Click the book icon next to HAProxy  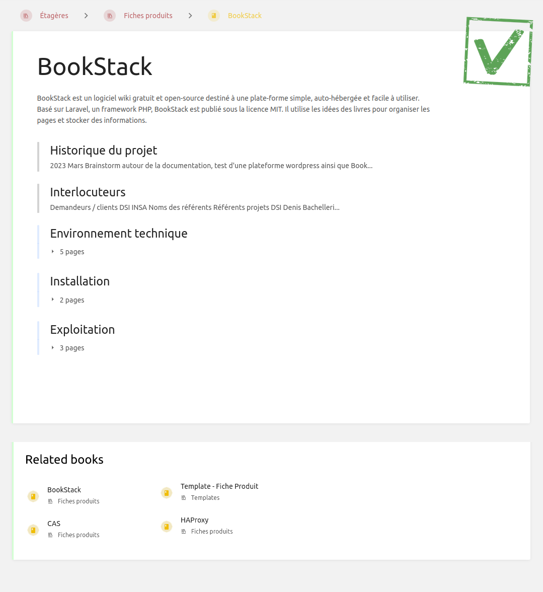tap(166, 526)
